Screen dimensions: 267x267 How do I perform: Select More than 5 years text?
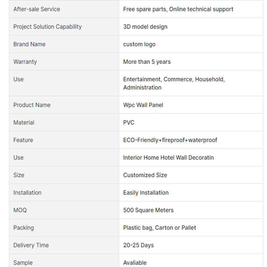(x=147, y=62)
